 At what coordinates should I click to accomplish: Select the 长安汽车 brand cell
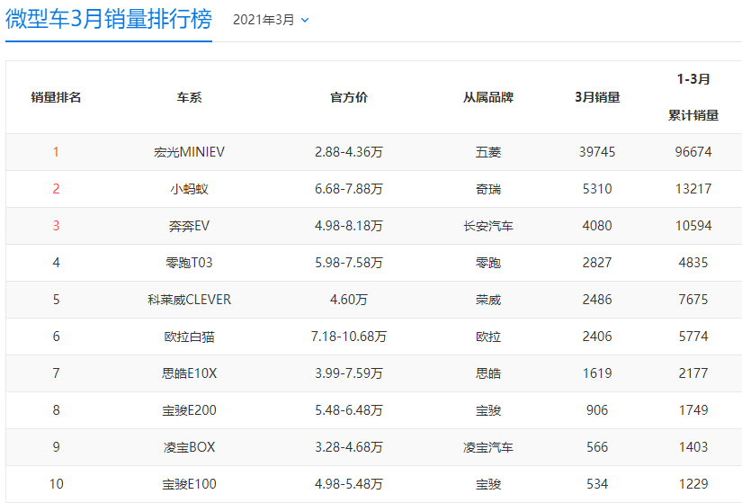click(x=488, y=226)
